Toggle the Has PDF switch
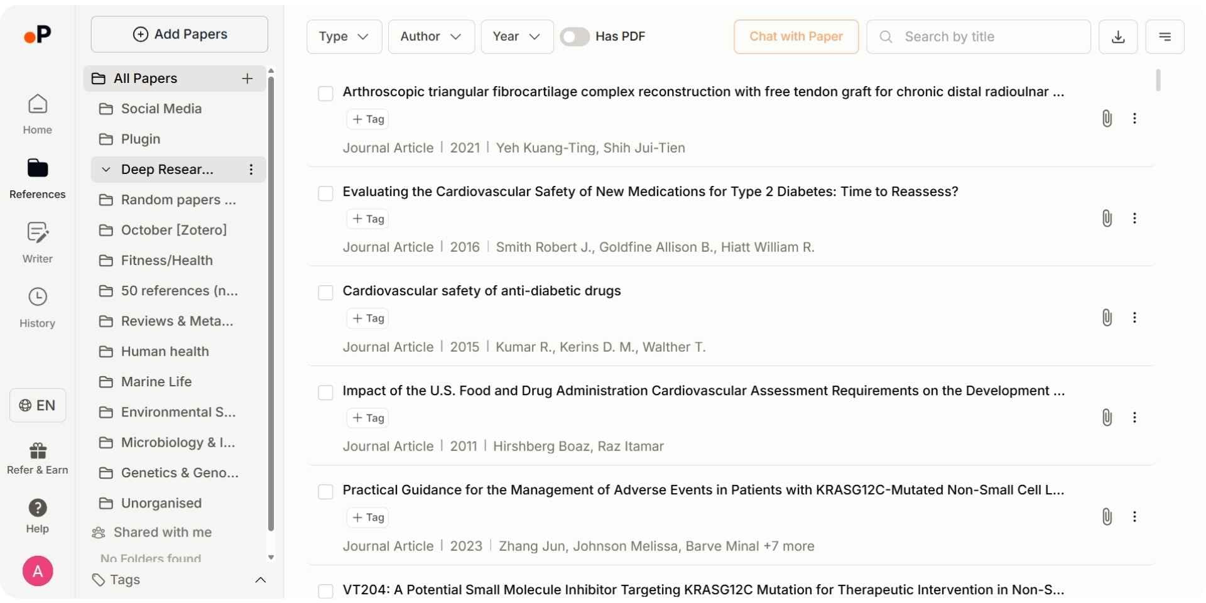 (575, 37)
